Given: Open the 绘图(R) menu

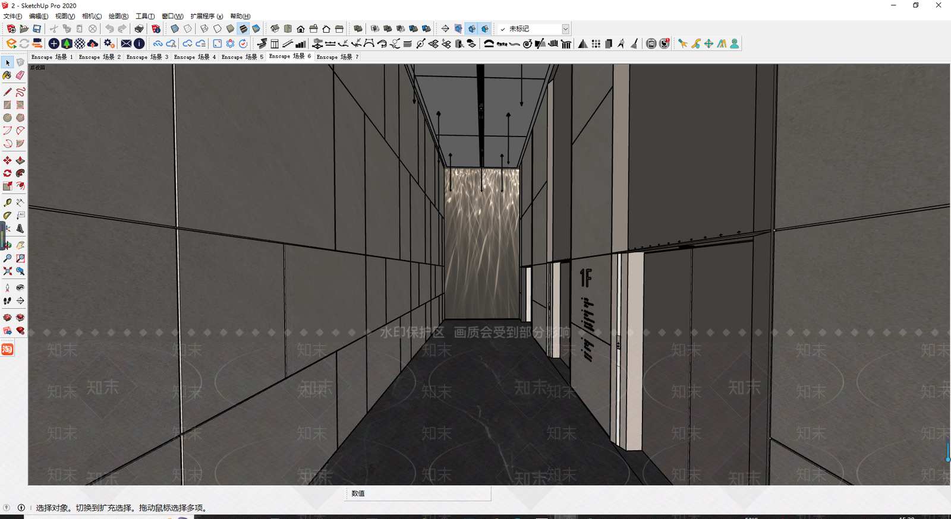Looking at the screenshot, I should (118, 16).
